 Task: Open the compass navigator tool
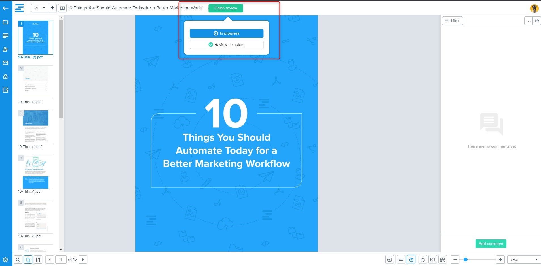390,259
